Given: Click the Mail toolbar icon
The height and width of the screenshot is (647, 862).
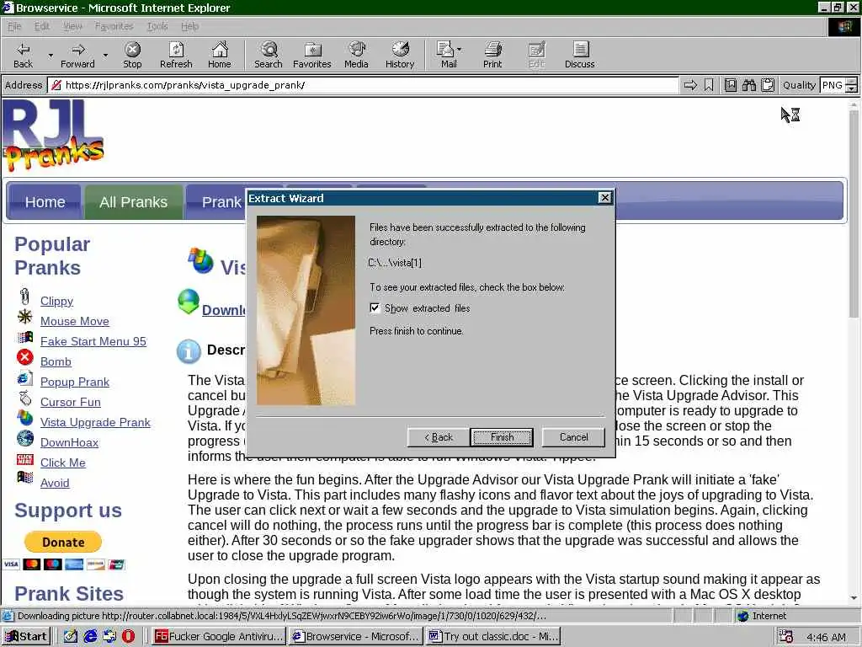Looking at the screenshot, I should point(446,55).
